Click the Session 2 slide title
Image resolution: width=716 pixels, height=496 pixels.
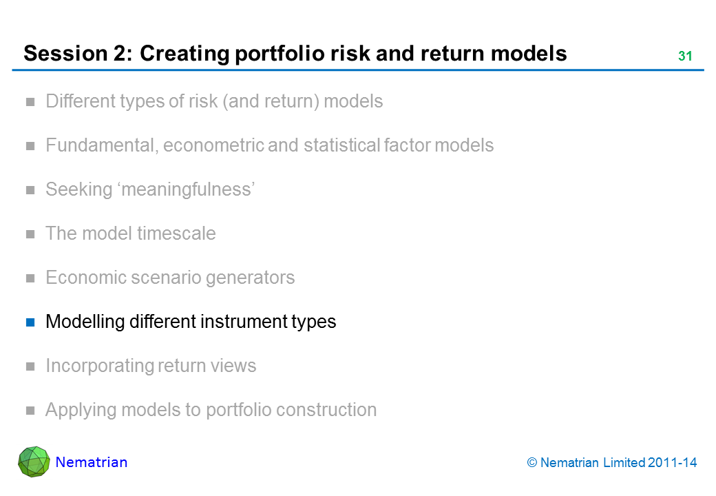(x=295, y=53)
